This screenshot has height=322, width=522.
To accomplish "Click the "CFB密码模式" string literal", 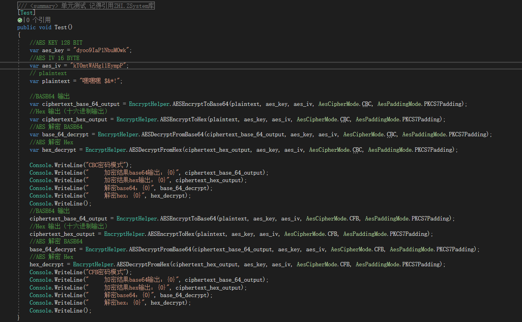I will [107, 272].
